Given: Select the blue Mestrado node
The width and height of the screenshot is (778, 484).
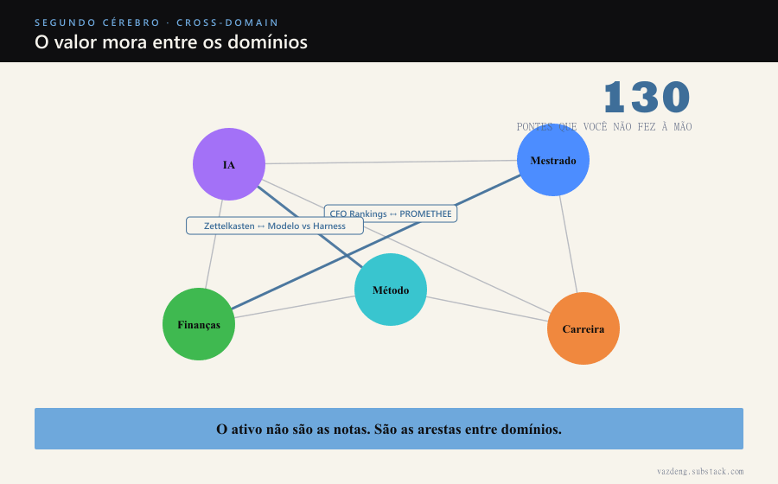Looking at the screenshot, I should click(x=553, y=160).
